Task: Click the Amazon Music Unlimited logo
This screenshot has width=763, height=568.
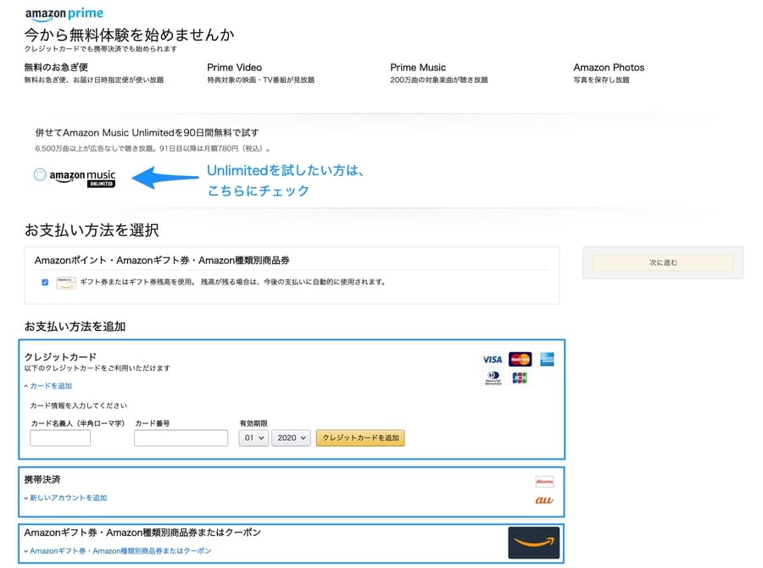Action: [x=82, y=177]
